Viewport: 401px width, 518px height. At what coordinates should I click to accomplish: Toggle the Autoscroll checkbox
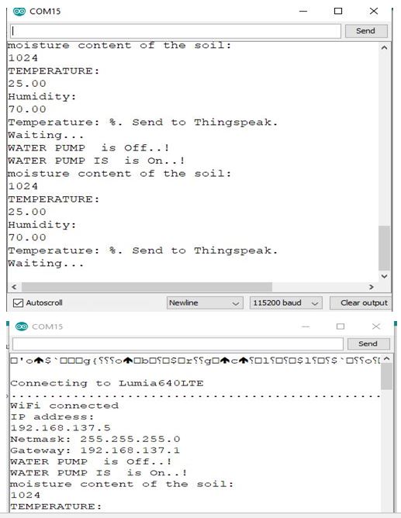pyautogui.click(x=18, y=302)
